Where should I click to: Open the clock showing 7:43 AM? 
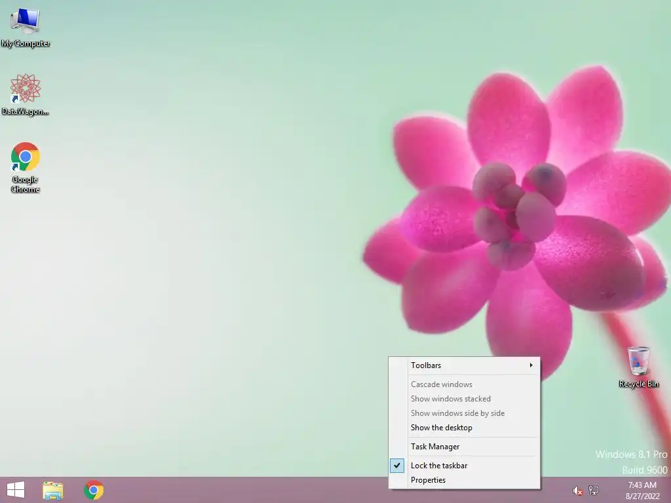642,491
